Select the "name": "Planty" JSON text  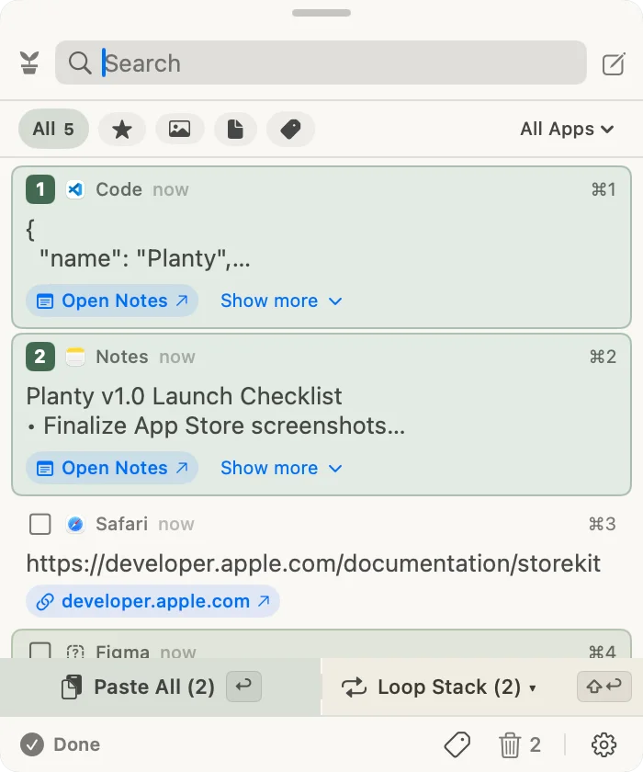(x=145, y=258)
